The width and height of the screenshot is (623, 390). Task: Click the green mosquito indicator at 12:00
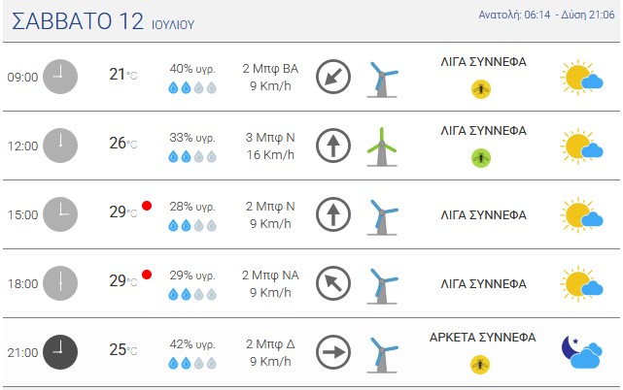click(x=481, y=158)
